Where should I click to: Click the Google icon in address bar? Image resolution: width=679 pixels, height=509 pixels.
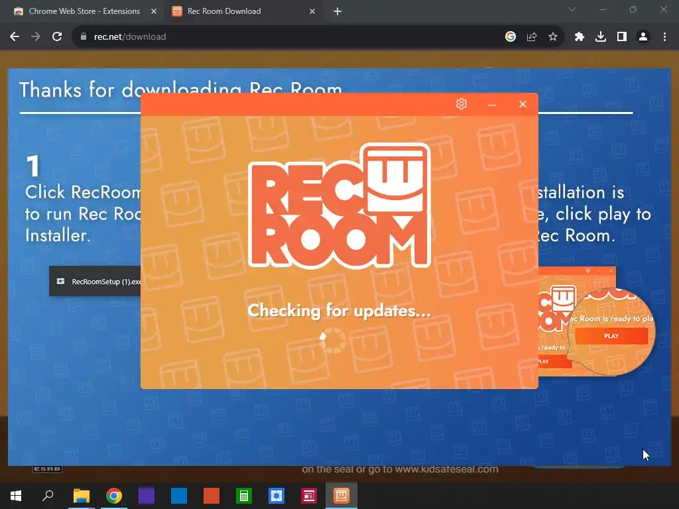click(510, 37)
